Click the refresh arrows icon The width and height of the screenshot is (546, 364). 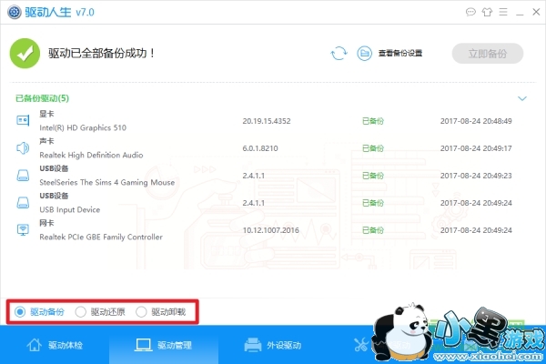pyautogui.click(x=339, y=54)
